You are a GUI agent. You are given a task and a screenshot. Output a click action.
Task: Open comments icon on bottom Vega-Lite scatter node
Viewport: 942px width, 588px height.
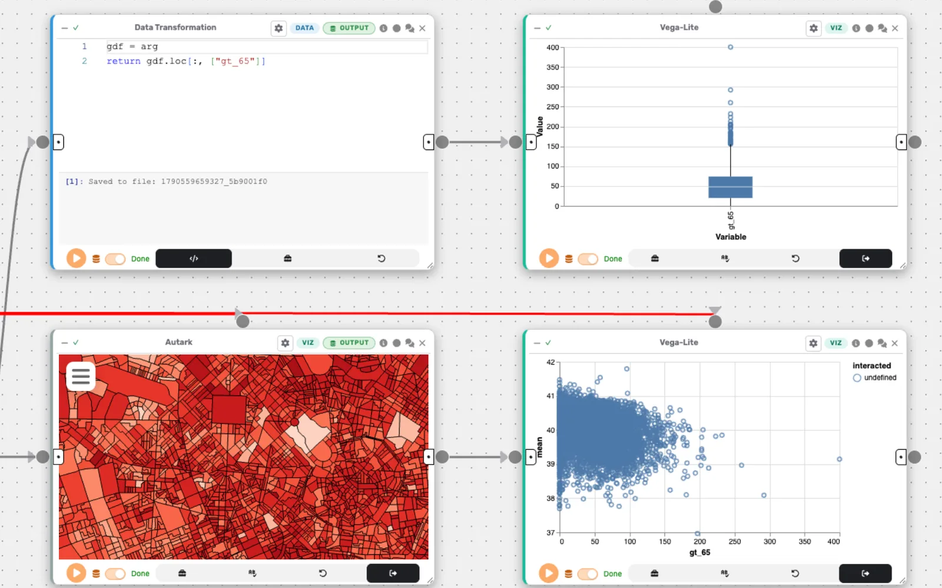[881, 343]
